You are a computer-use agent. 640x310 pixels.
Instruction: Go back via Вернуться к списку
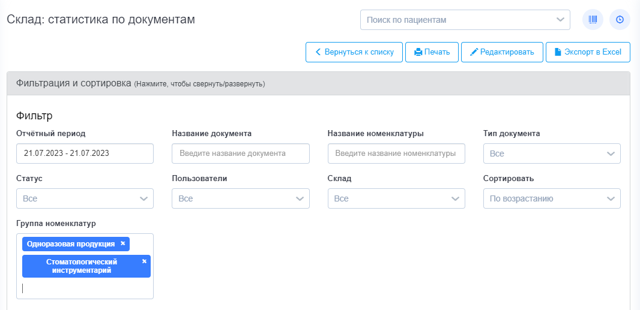(x=354, y=52)
